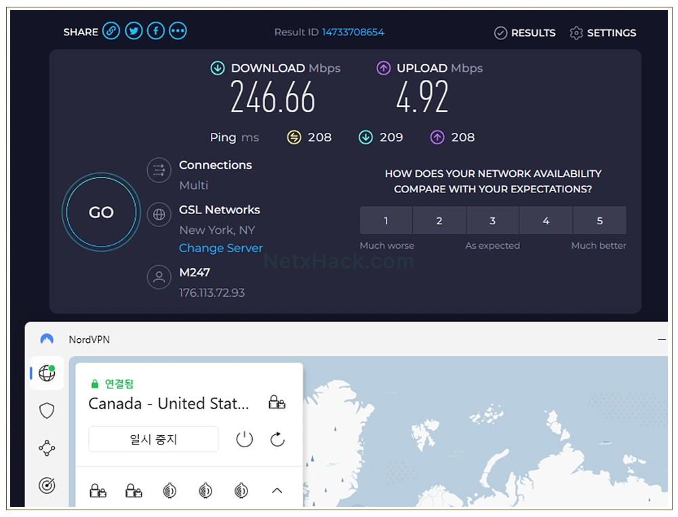The image size is (678, 517).
Task: Disconnect VPN with the power button
Action: coord(244,439)
